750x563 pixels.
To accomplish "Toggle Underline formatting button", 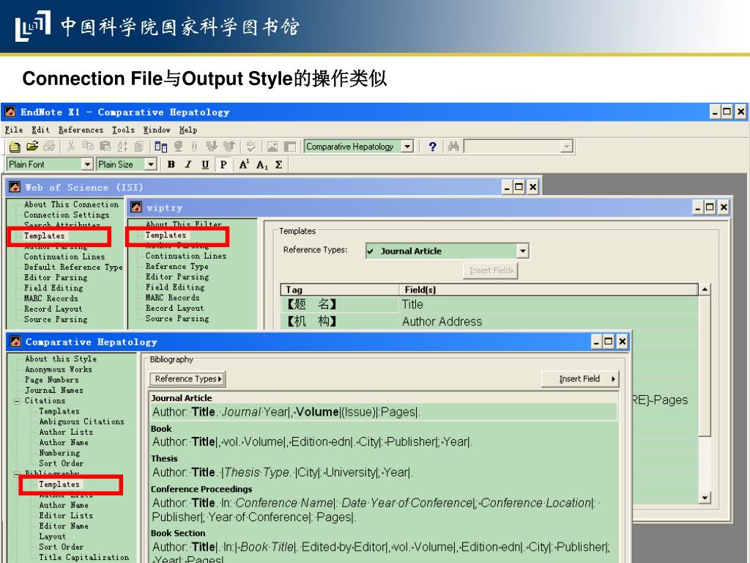I will point(205,165).
